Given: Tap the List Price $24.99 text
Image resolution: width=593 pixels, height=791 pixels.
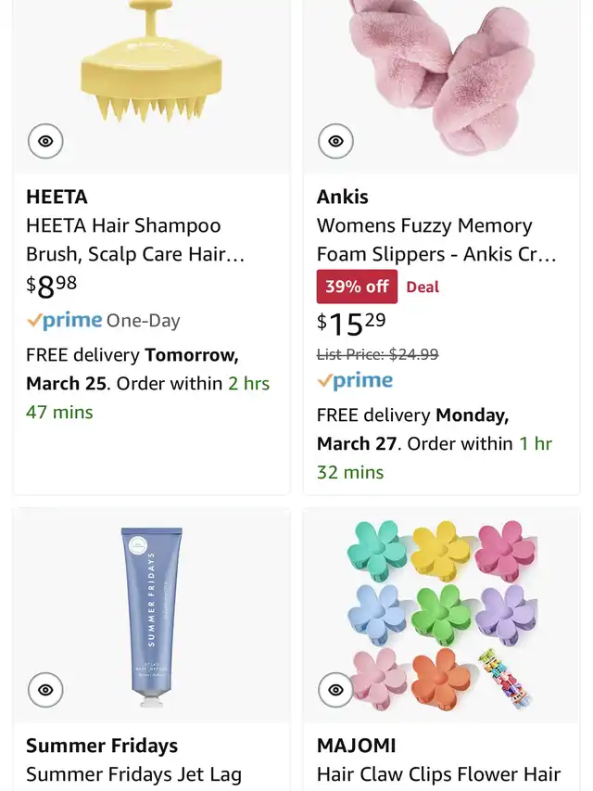Looking at the screenshot, I should (377, 354).
